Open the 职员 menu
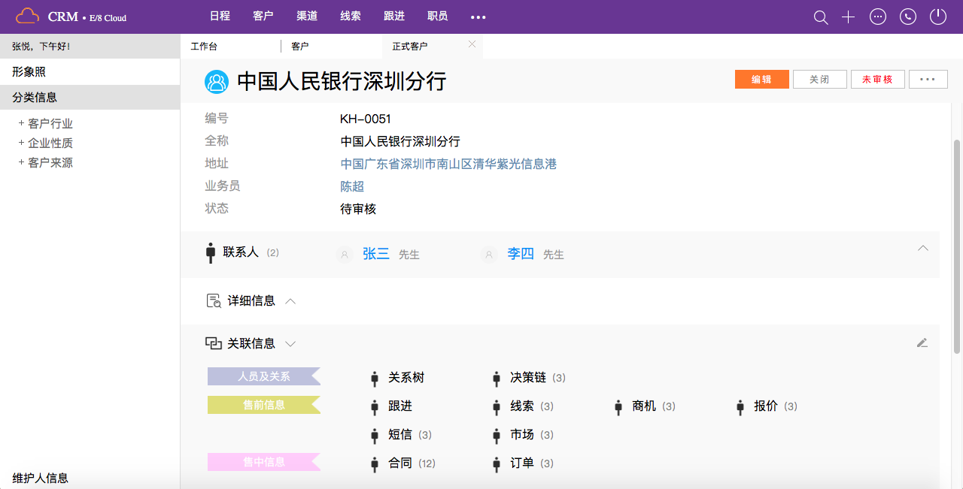This screenshot has width=963, height=489. click(x=437, y=16)
